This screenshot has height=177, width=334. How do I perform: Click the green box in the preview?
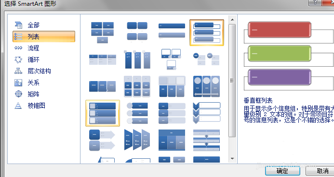280,53
